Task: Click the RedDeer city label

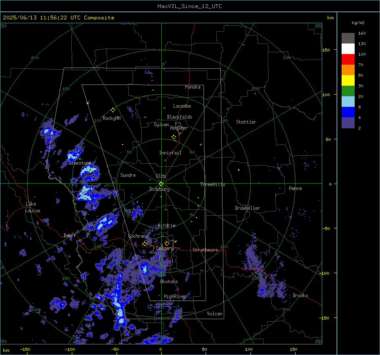Action: [x=179, y=128]
